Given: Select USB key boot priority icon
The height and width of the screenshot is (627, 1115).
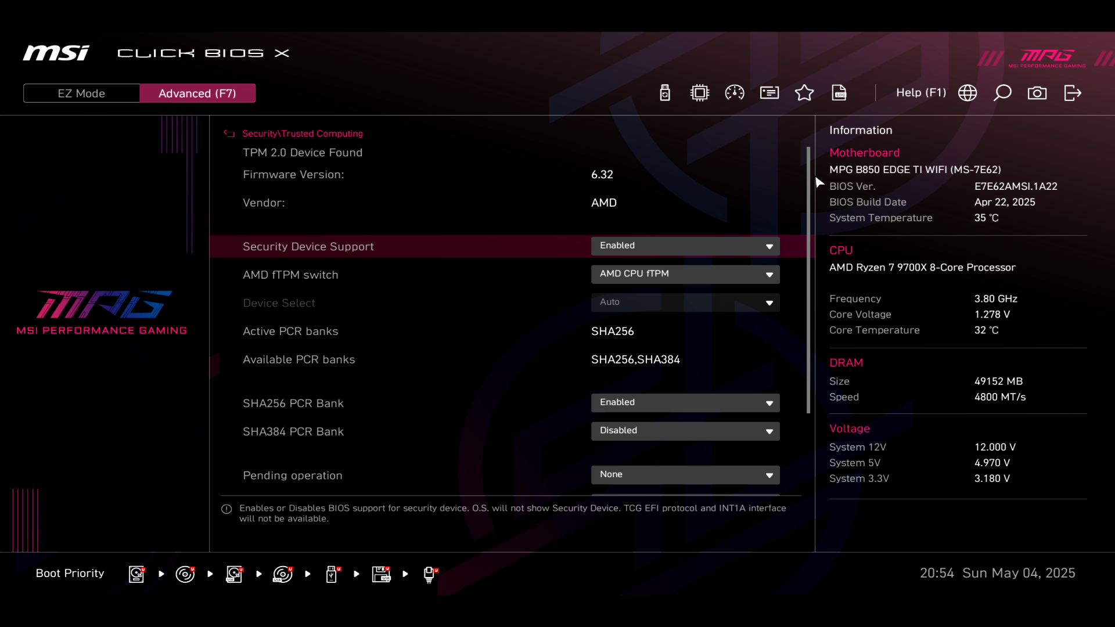Looking at the screenshot, I should [x=332, y=574].
